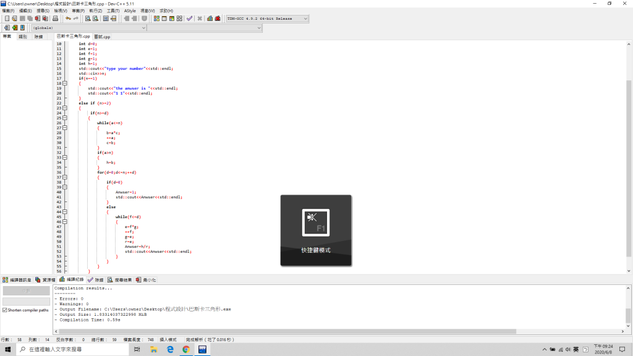Collapse the if block at line 25
Image resolution: width=633 pixels, height=356 pixels.
click(64, 118)
